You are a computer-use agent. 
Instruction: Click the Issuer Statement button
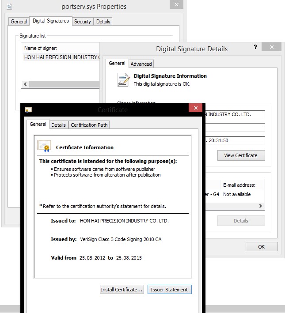pos(170,290)
